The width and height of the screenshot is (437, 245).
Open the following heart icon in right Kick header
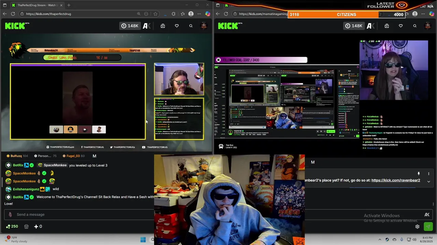(x=401, y=26)
